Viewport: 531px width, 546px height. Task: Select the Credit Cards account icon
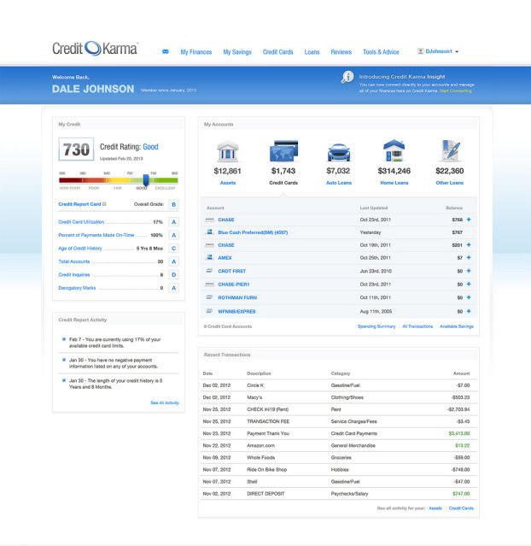(x=283, y=153)
